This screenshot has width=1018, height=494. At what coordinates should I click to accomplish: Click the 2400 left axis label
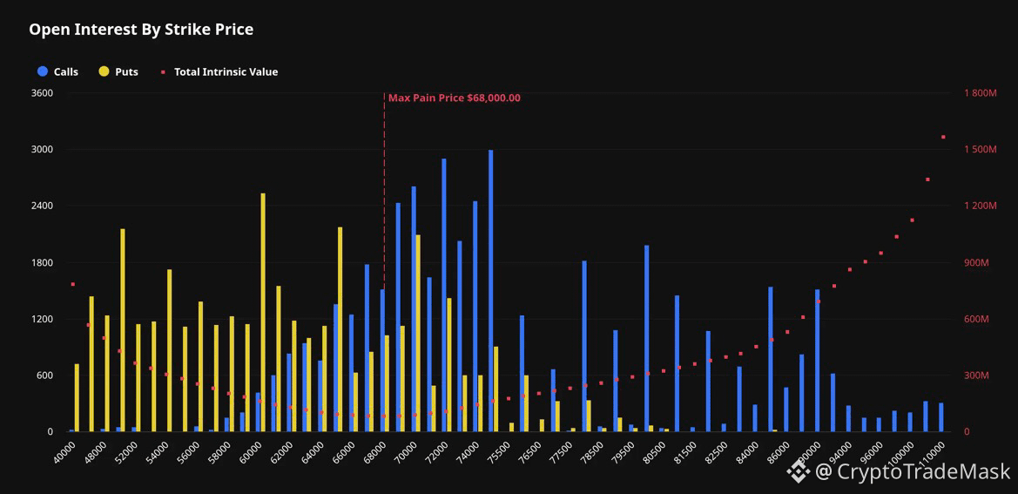[42, 206]
